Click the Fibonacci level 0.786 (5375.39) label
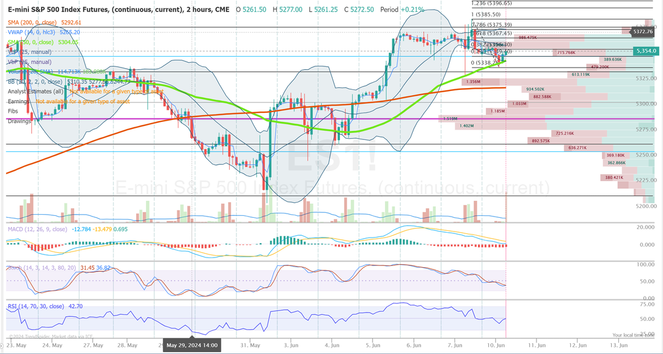The image size is (663, 354). coord(492,25)
